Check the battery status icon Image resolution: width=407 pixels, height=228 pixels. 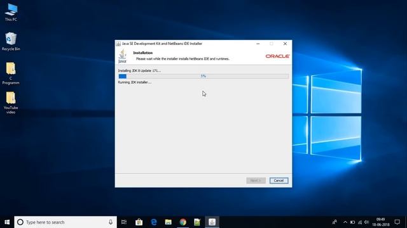pyautogui.click(x=352, y=222)
